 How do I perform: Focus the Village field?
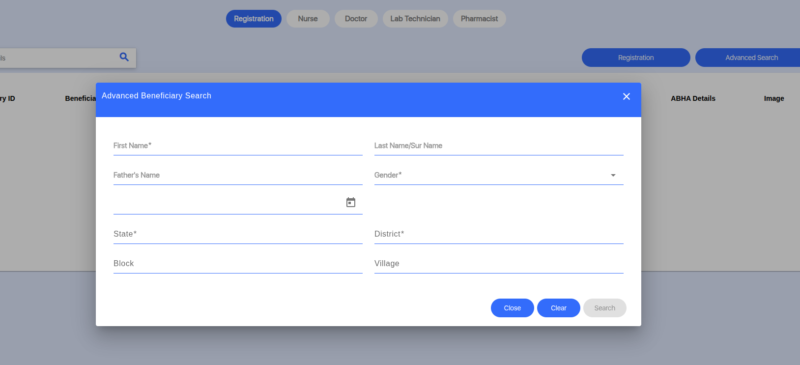pyautogui.click(x=498, y=264)
